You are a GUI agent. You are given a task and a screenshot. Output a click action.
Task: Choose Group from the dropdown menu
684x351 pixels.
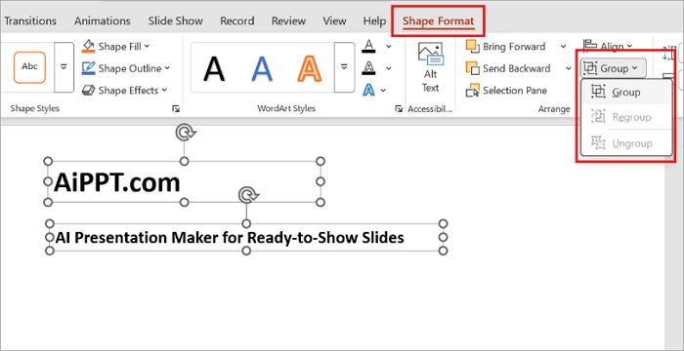tap(626, 93)
